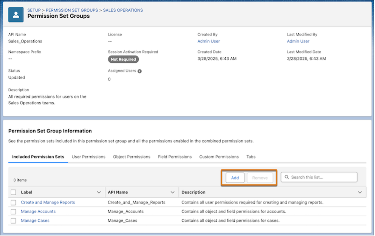
Task: Open Admin User link under Created By
Action: 209,41
